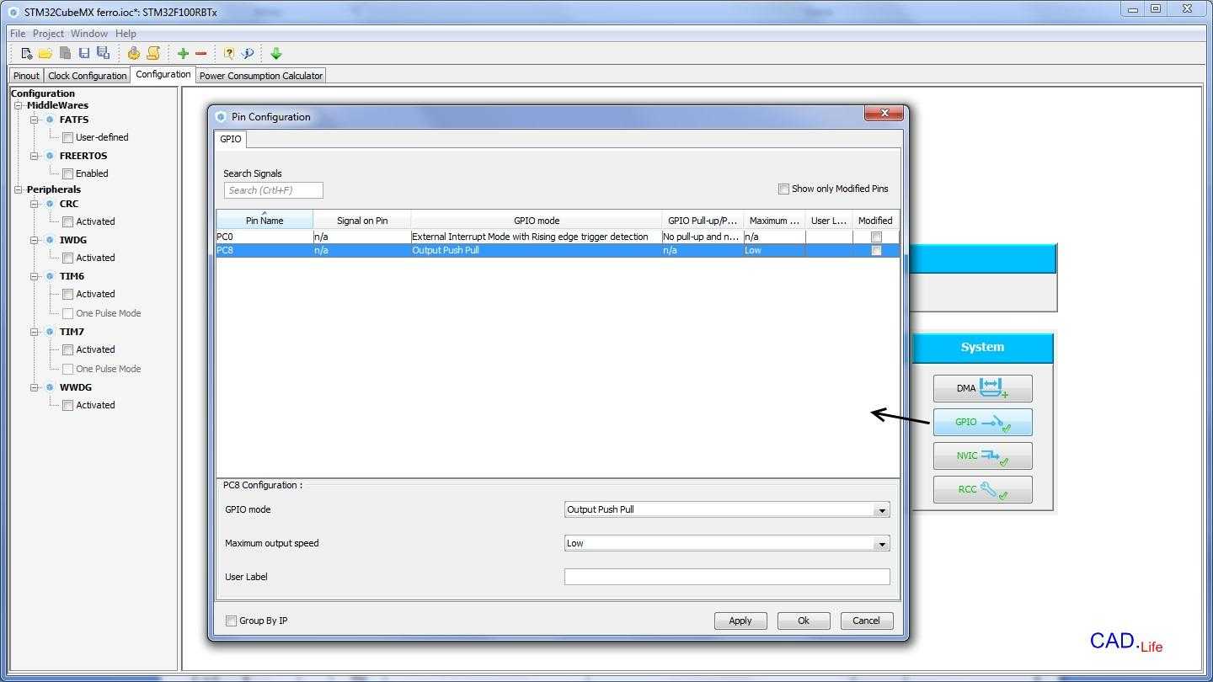Open the Project menu
Image resolution: width=1213 pixels, height=682 pixels.
(48, 34)
